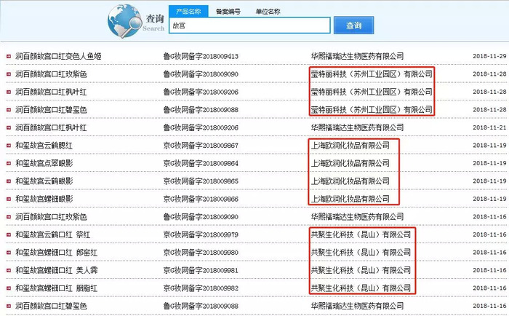
Task: Click the globe magnifier search logo
Action: [x=125, y=21]
